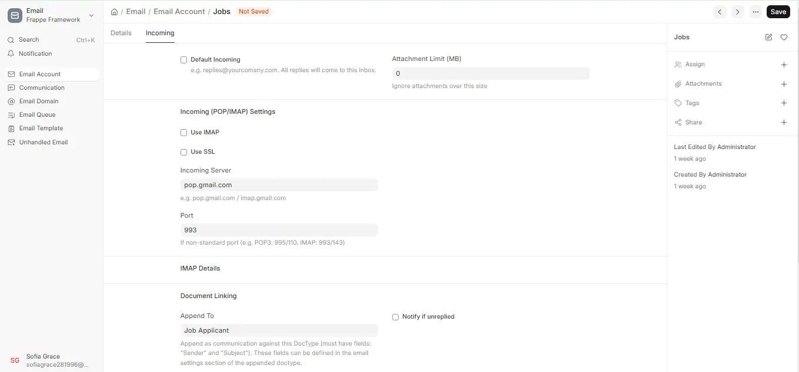Click the Email app logo icon
Image resolution: width=799 pixels, height=372 pixels.
[15, 15]
